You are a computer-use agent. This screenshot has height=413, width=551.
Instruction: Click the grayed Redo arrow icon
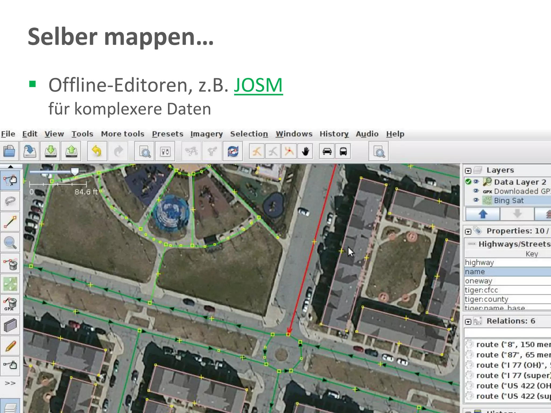point(118,151)
